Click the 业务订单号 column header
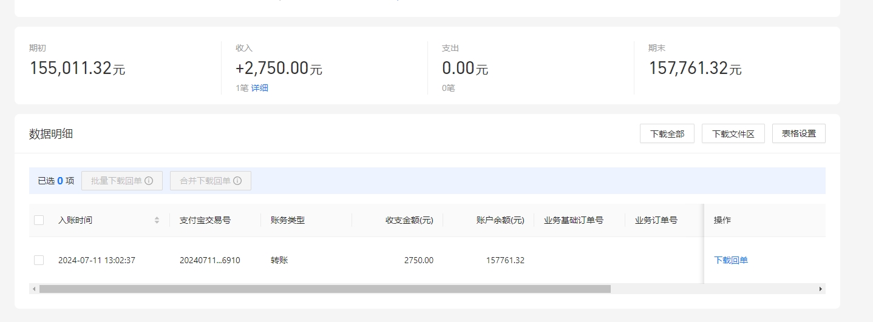Viewport: 873px width, 322px height. [656, 220]
